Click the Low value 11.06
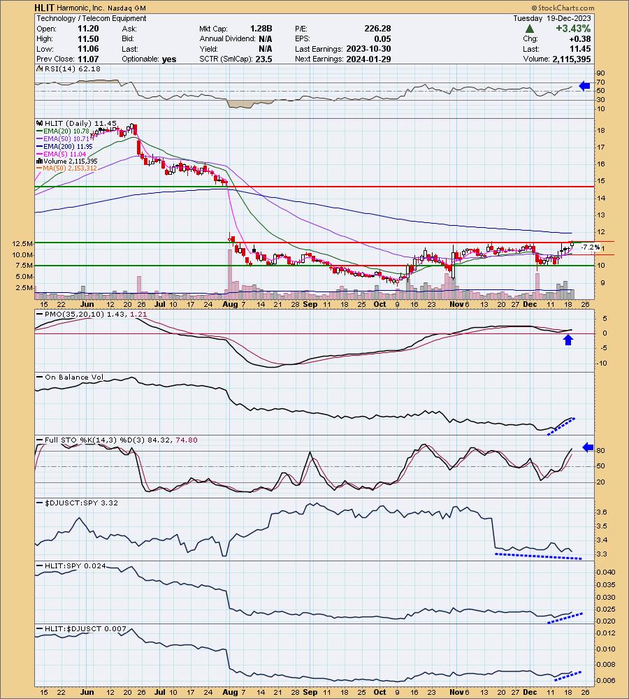The height and width of the screenshot is (699, 629). (x=88, y=49)
